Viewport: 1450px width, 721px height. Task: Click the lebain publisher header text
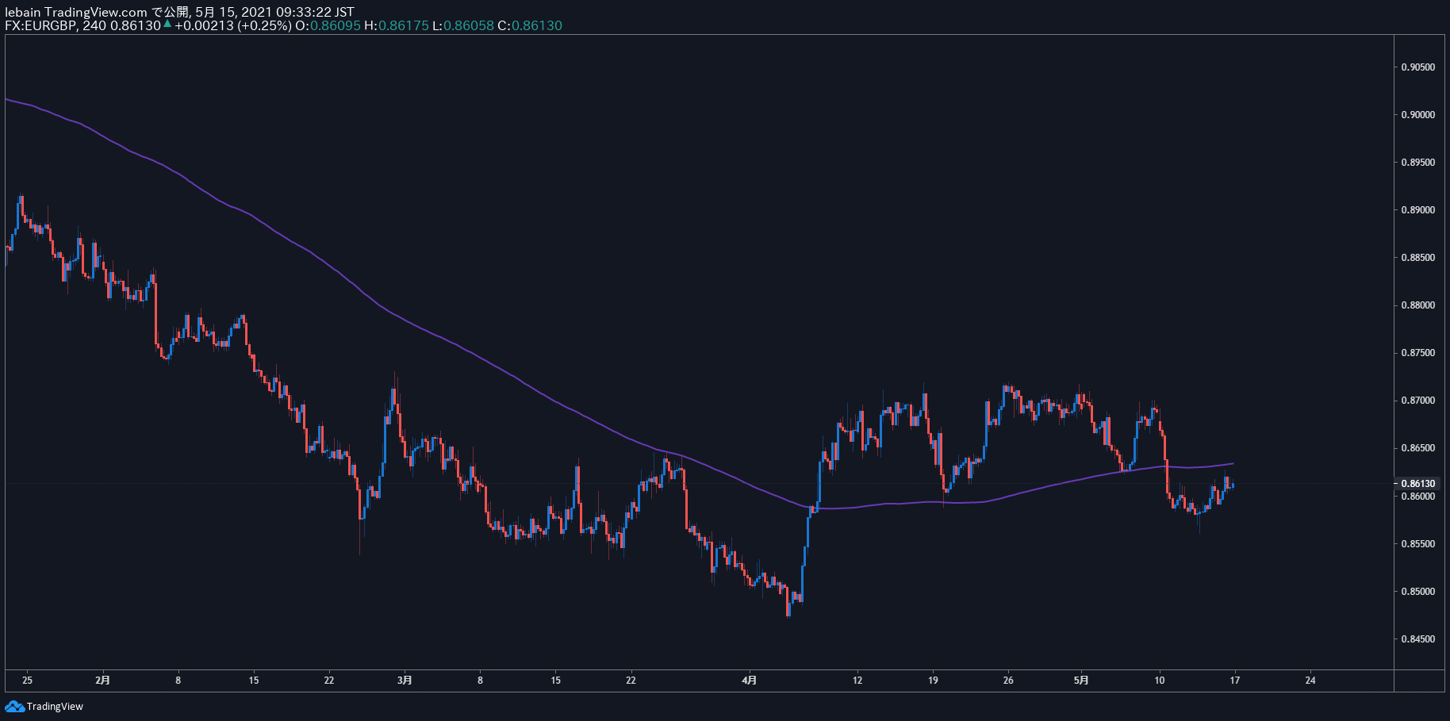pos(23,12)
